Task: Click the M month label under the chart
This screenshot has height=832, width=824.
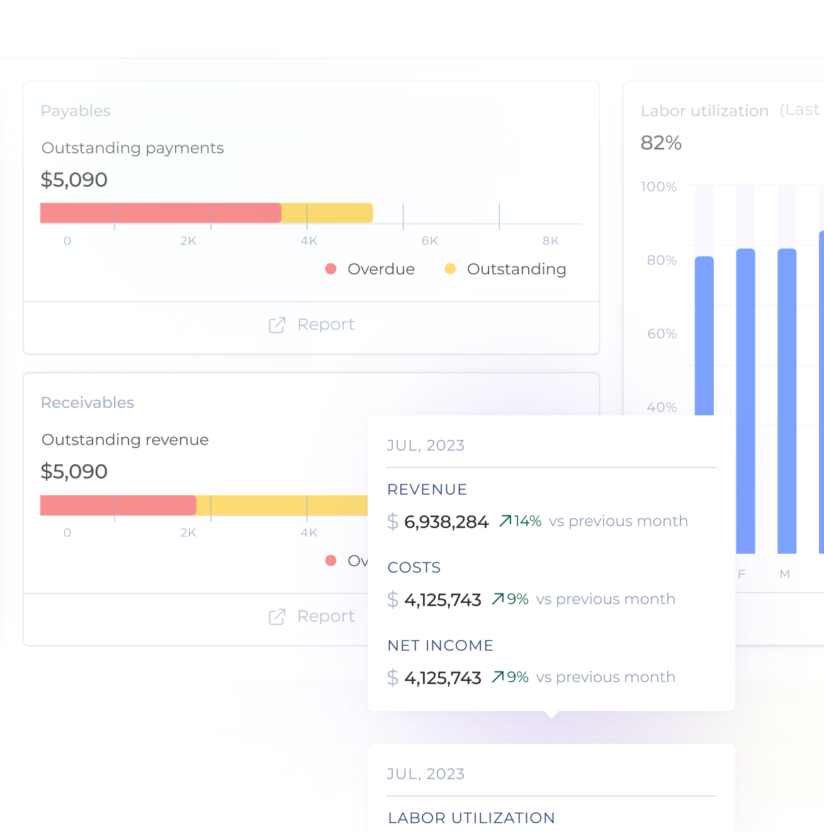Action: pyautogui.click(x=784, y=574)
